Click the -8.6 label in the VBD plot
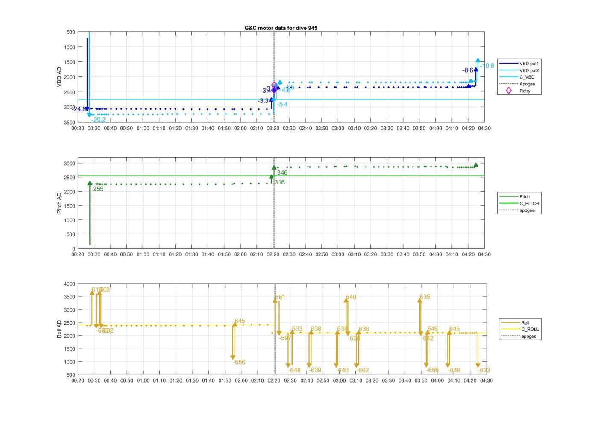The image size is (598, 421). [468, 70]
